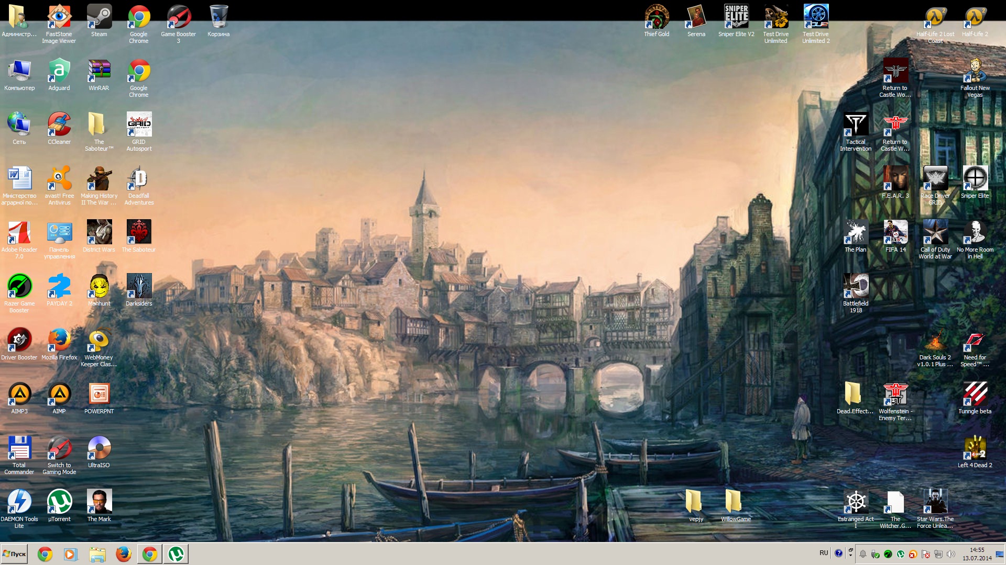This screenshot has height=565, width=1006.
Task: Open Панель управления control panel icon
Action: pyautogui.click(x=59, y=239)
